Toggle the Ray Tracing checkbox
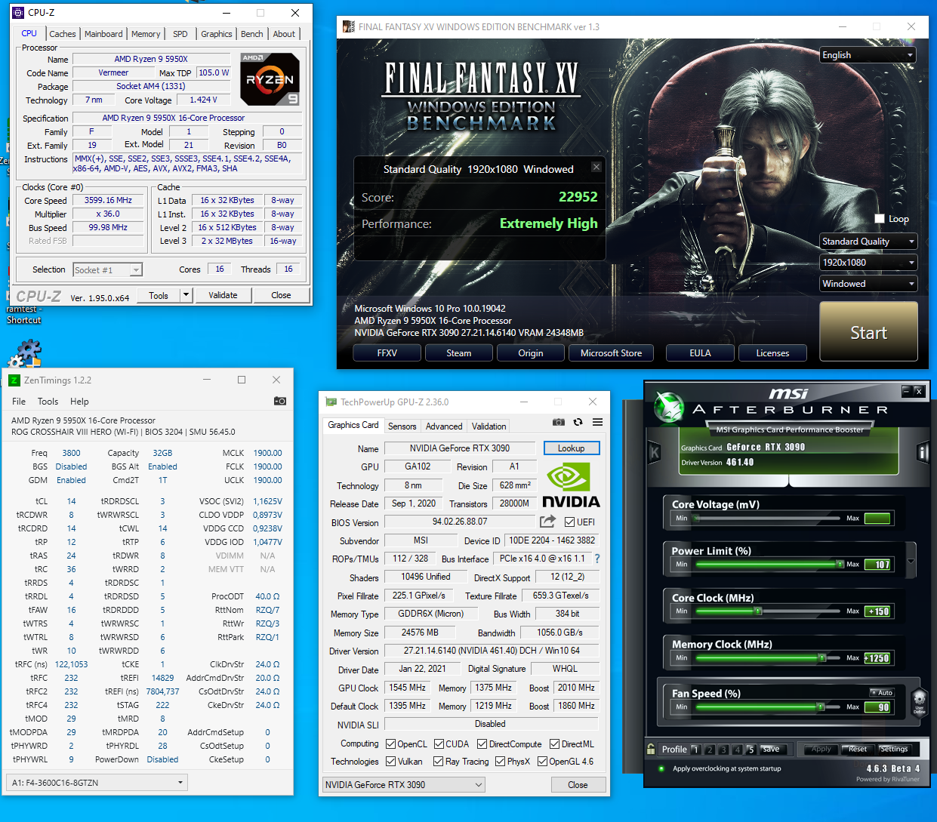Screen dimensions: 937x822 (438, 762)
